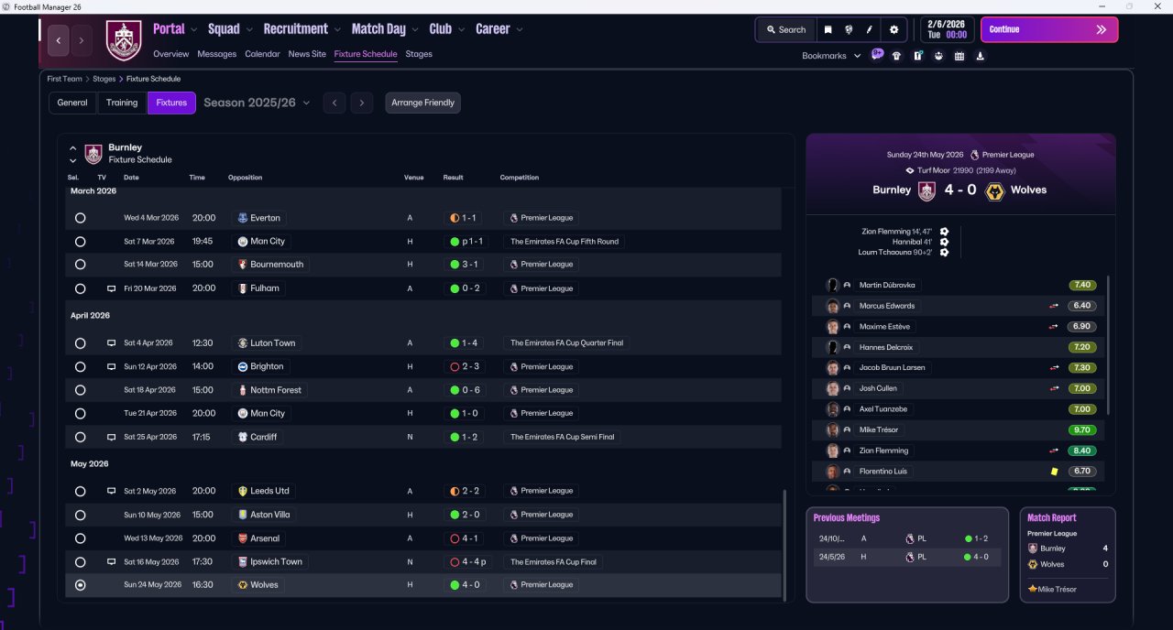Screen dimensions: 1173x630
Task: Click substitution icon beside Marcus Edwards
Action: (1054, 306)
